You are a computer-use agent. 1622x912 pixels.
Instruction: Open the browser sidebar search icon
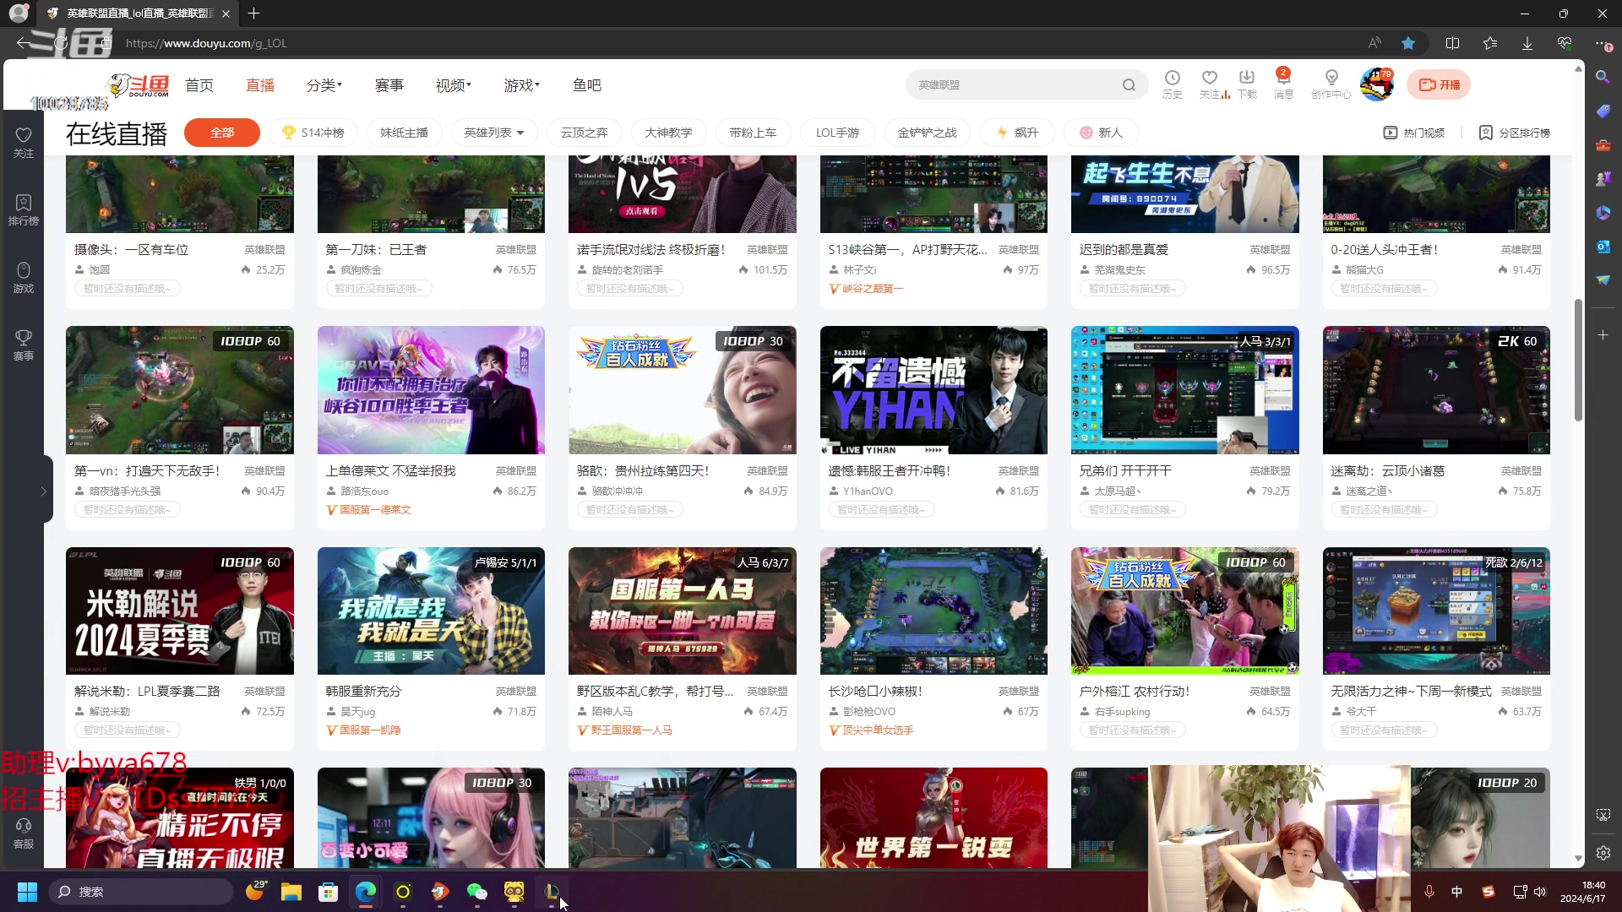1603,77
